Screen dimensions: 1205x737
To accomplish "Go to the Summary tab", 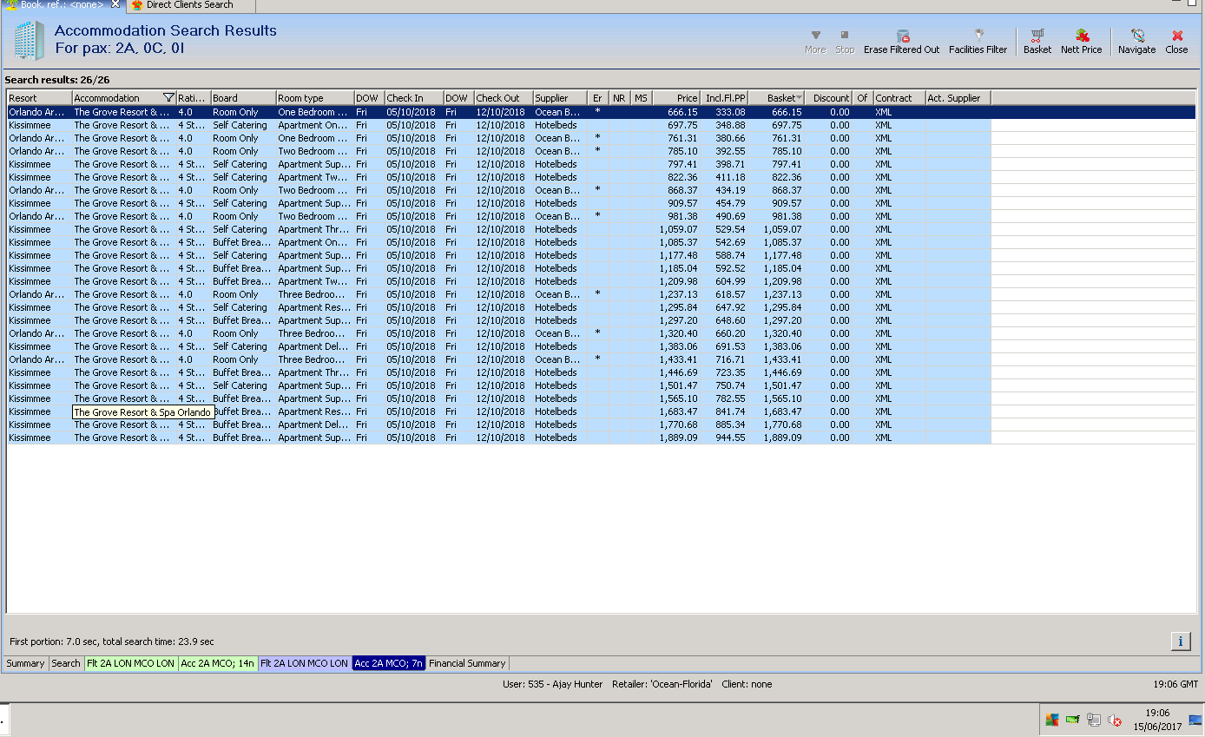I will pyautogui.click(x=25, y=663).
